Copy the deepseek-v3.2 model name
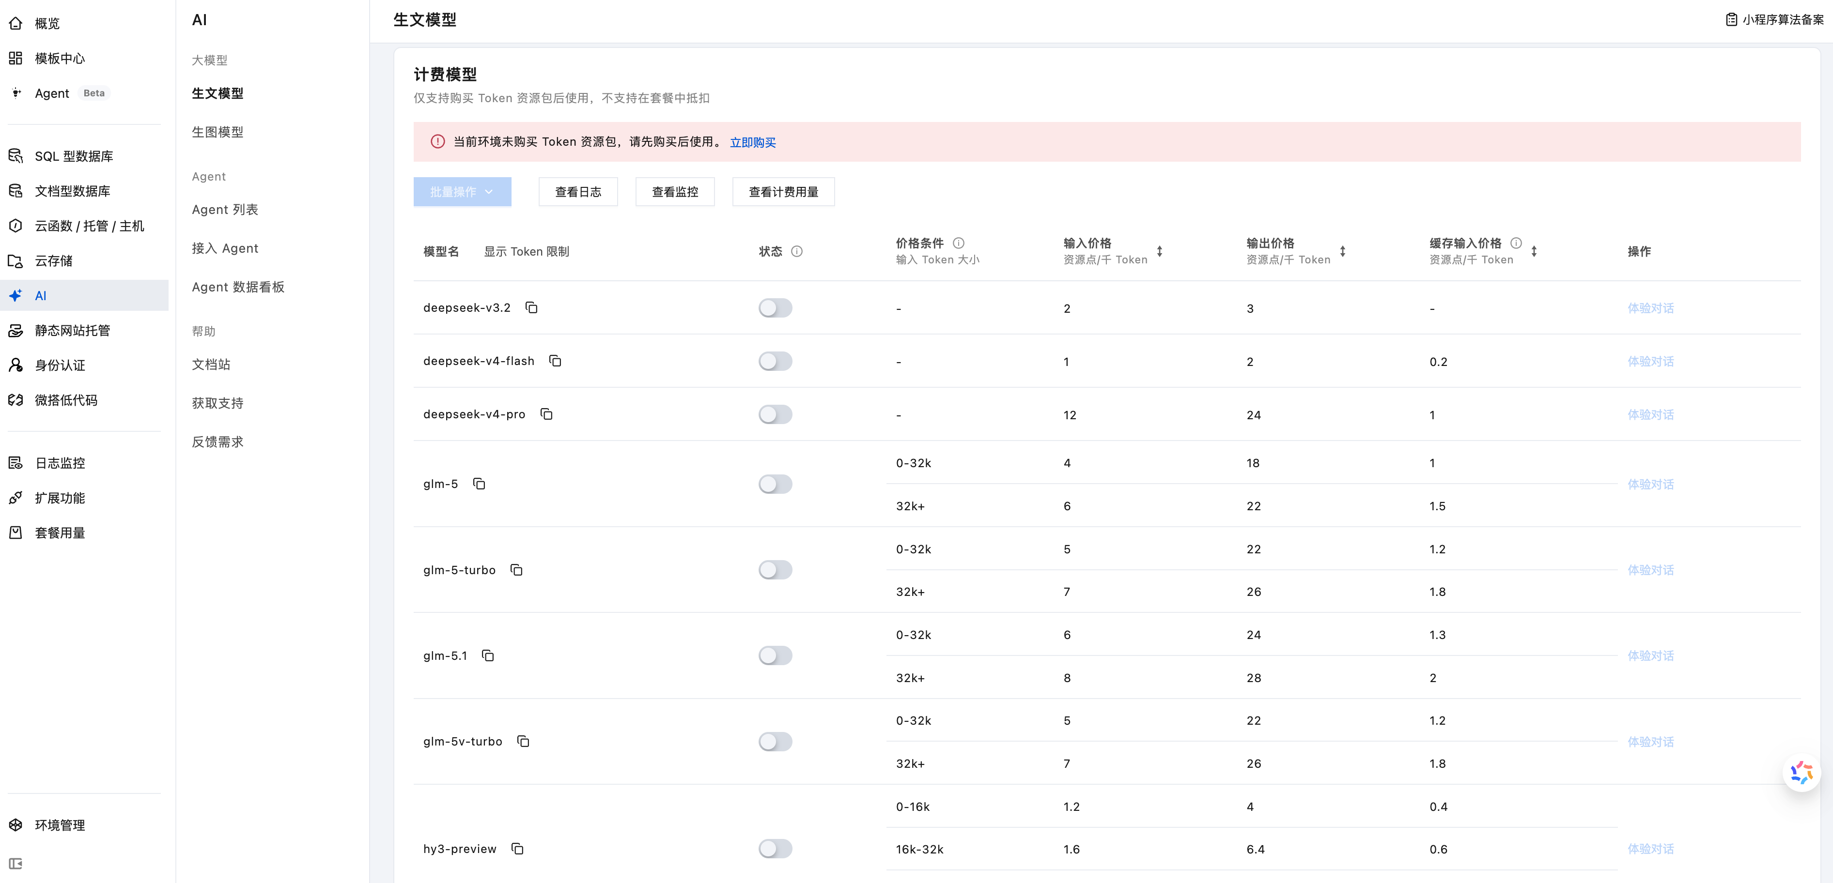The image size is (1833, 883). tap(531, 308)
